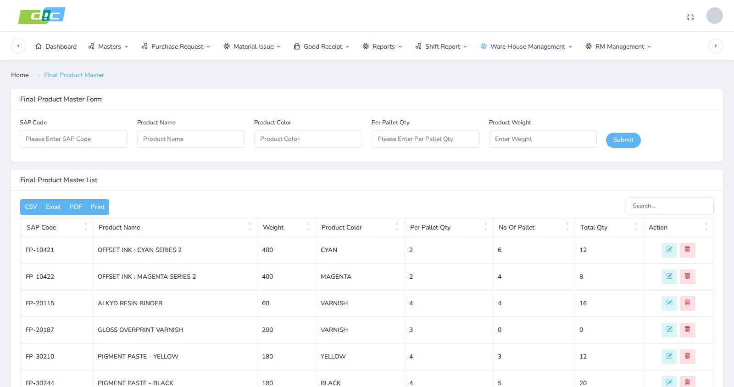Delete the GLOSS OVERPRINT VARNISH row
This screenshot has height=387, width=734.
point(688,330)
